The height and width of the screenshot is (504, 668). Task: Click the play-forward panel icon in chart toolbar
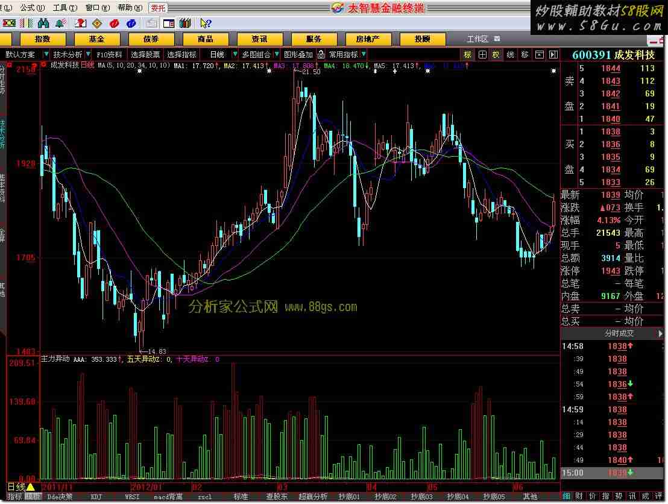(x=553, y=54)
